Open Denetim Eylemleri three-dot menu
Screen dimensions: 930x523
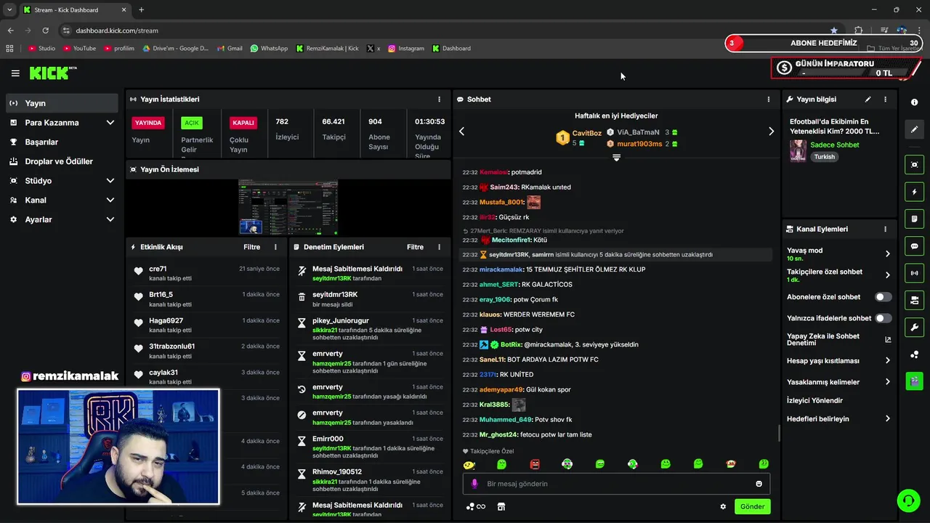(439, 247)
